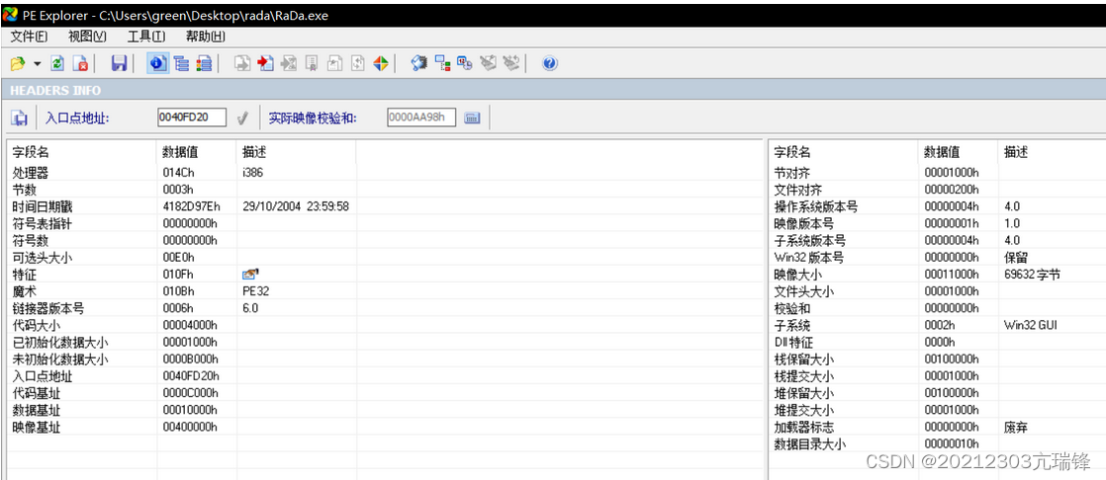Click the grayed page icon with refresh arrows
The width and height of the screenshot is (1106, 480).
click(x=357, y=64)
